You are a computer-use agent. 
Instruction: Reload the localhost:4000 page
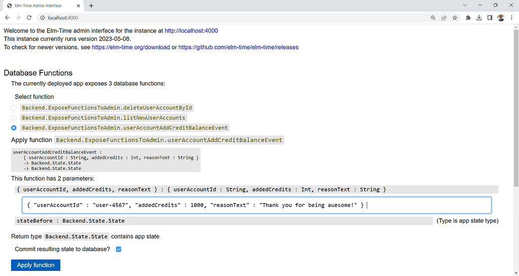point(29,17)
